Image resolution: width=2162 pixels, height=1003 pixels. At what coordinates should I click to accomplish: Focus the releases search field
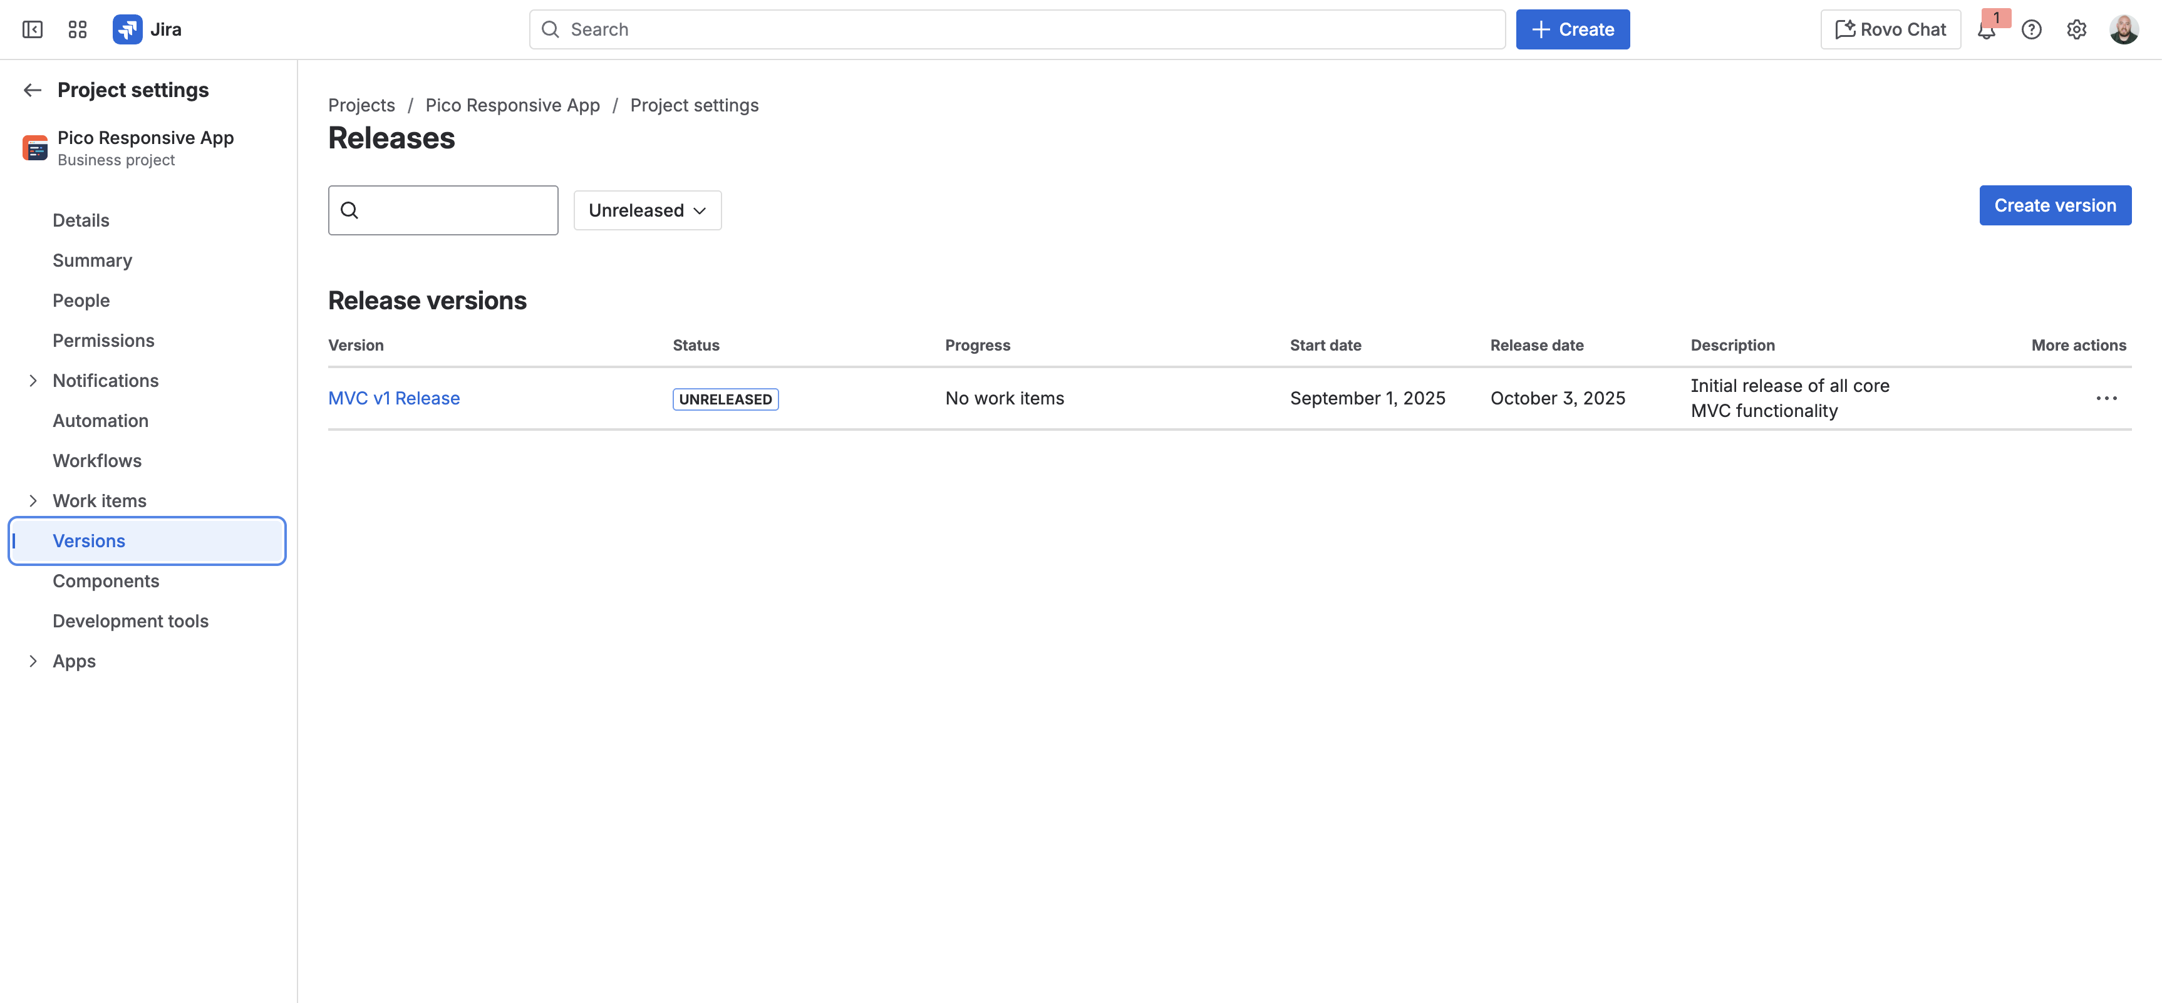click(443, 210)
